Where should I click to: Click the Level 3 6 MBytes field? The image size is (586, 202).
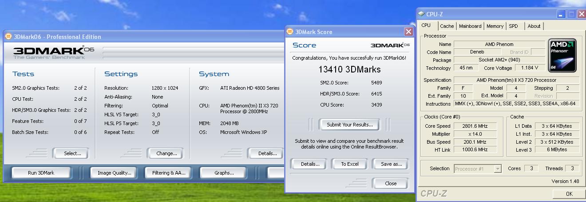tap(557, 150)
